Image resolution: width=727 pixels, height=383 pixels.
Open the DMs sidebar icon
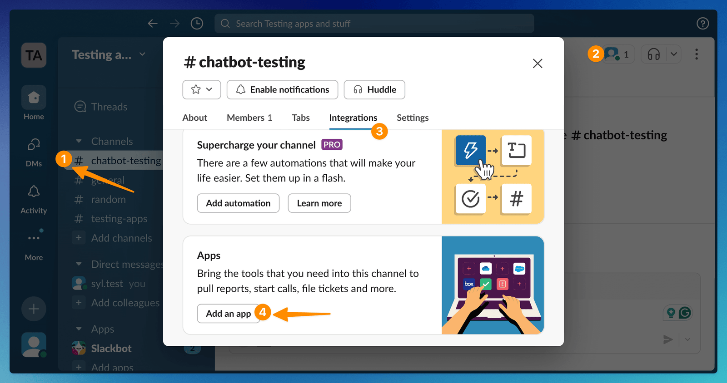[x=34, y=145]
